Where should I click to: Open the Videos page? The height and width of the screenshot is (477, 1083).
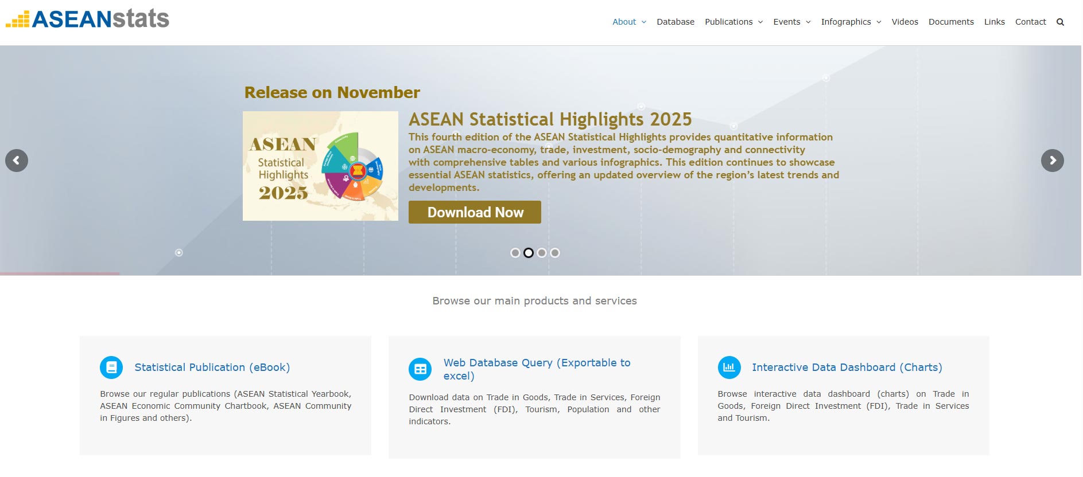point(905,22)
